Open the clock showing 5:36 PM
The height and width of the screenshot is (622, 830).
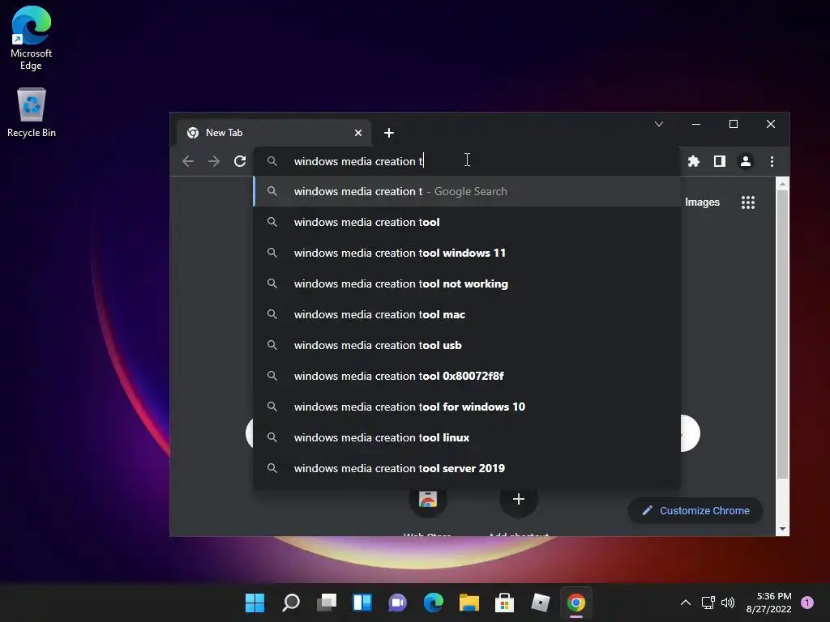pyautogui.click(x=768, y=603)
